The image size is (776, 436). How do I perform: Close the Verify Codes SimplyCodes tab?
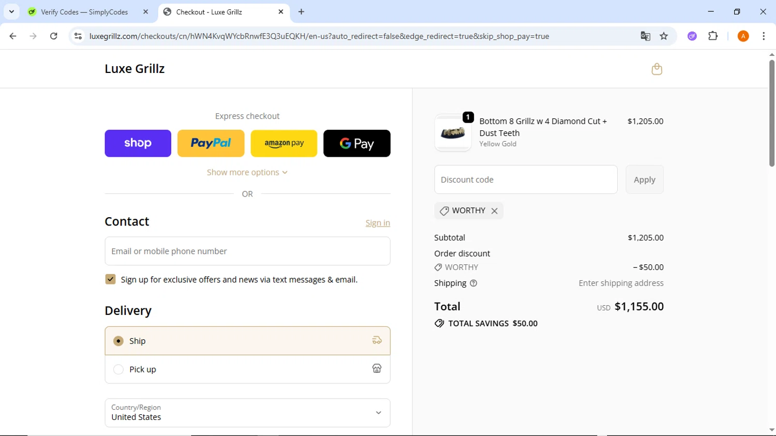pyautogui.click(x=146, y=11)
